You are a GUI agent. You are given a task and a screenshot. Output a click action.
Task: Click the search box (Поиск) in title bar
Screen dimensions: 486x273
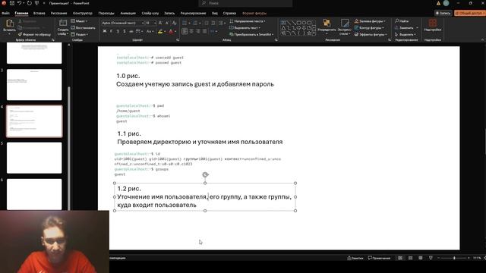245,3
